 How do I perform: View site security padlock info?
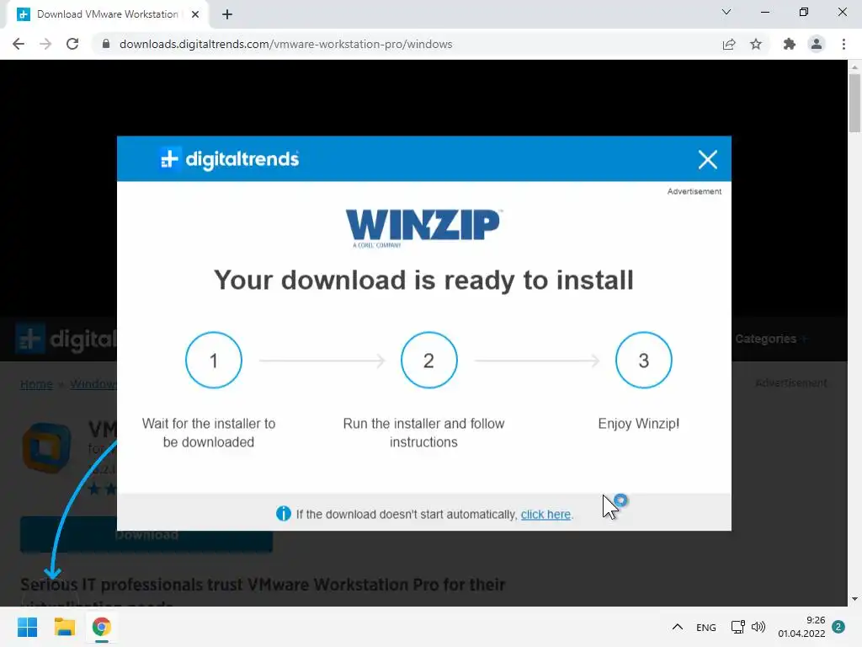click(106, 44)
